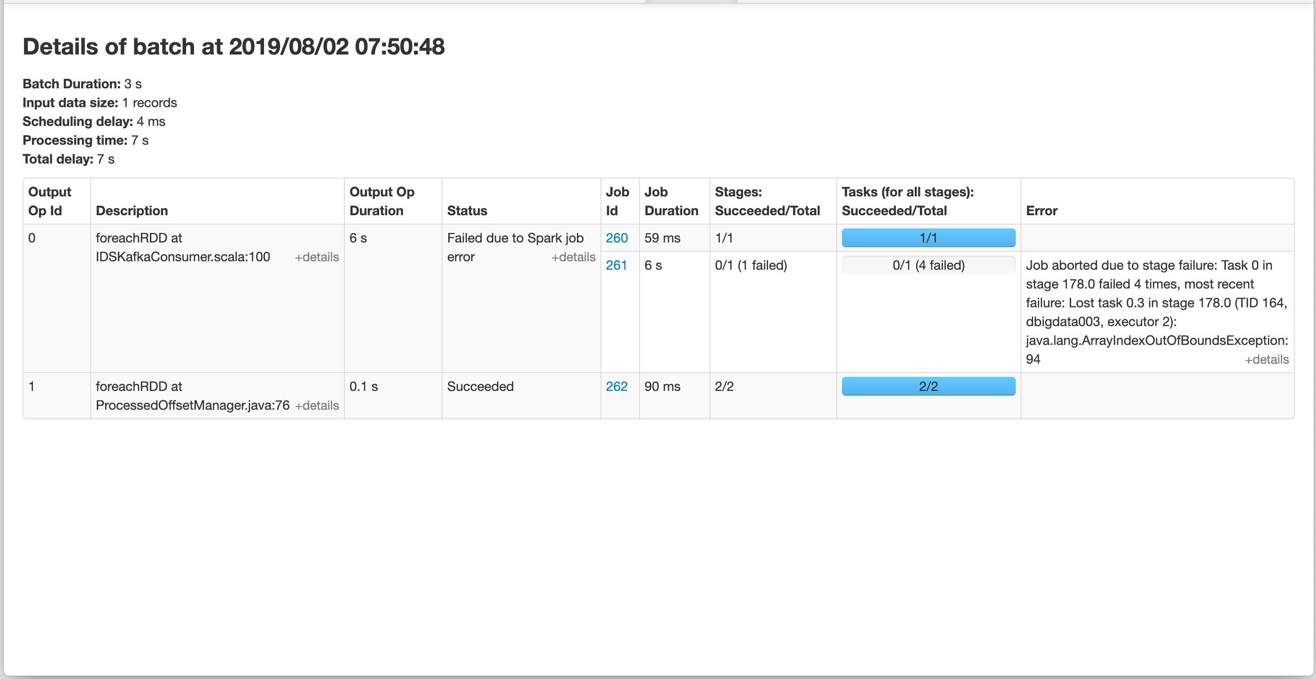Click the 0/1 (4 failed) tasks progress bar
This screenshot has height=679, width=1316.
pos(928,265)
